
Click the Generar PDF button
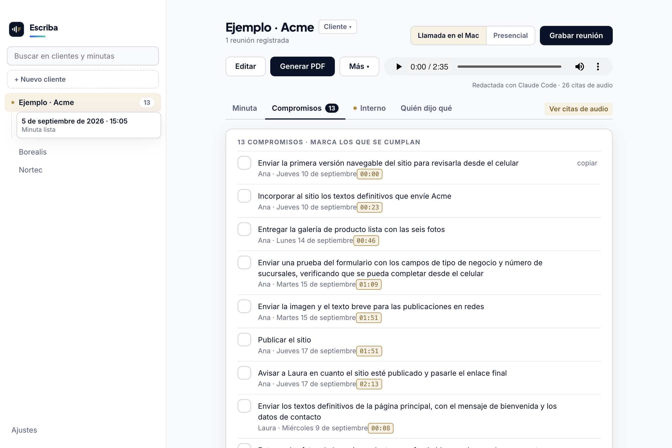[302, 66]
